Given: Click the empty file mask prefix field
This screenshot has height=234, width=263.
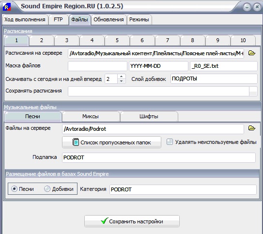Looking at the screenshot, I should (x=97, y=66).
